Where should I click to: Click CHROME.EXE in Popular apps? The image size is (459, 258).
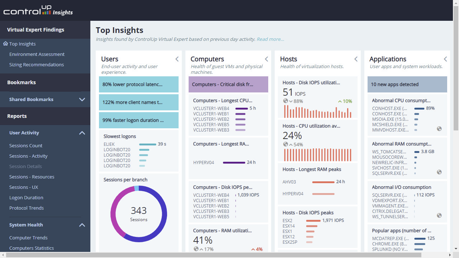(390, 244)
